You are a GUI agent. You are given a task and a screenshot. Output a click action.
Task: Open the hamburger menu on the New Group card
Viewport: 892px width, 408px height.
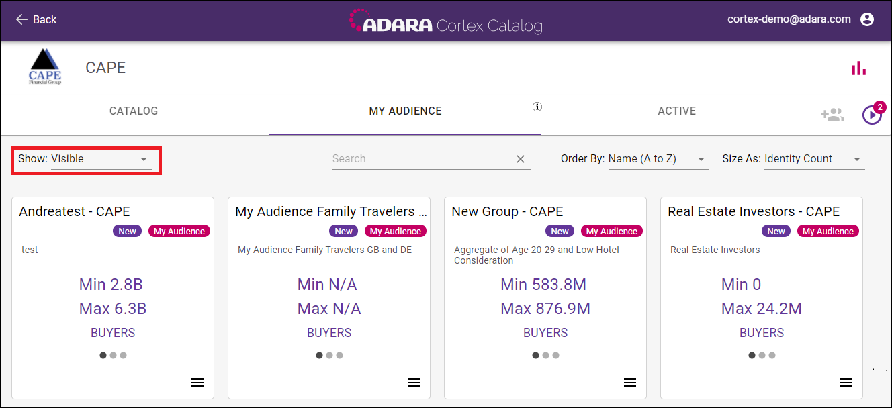tap(630, 382)
